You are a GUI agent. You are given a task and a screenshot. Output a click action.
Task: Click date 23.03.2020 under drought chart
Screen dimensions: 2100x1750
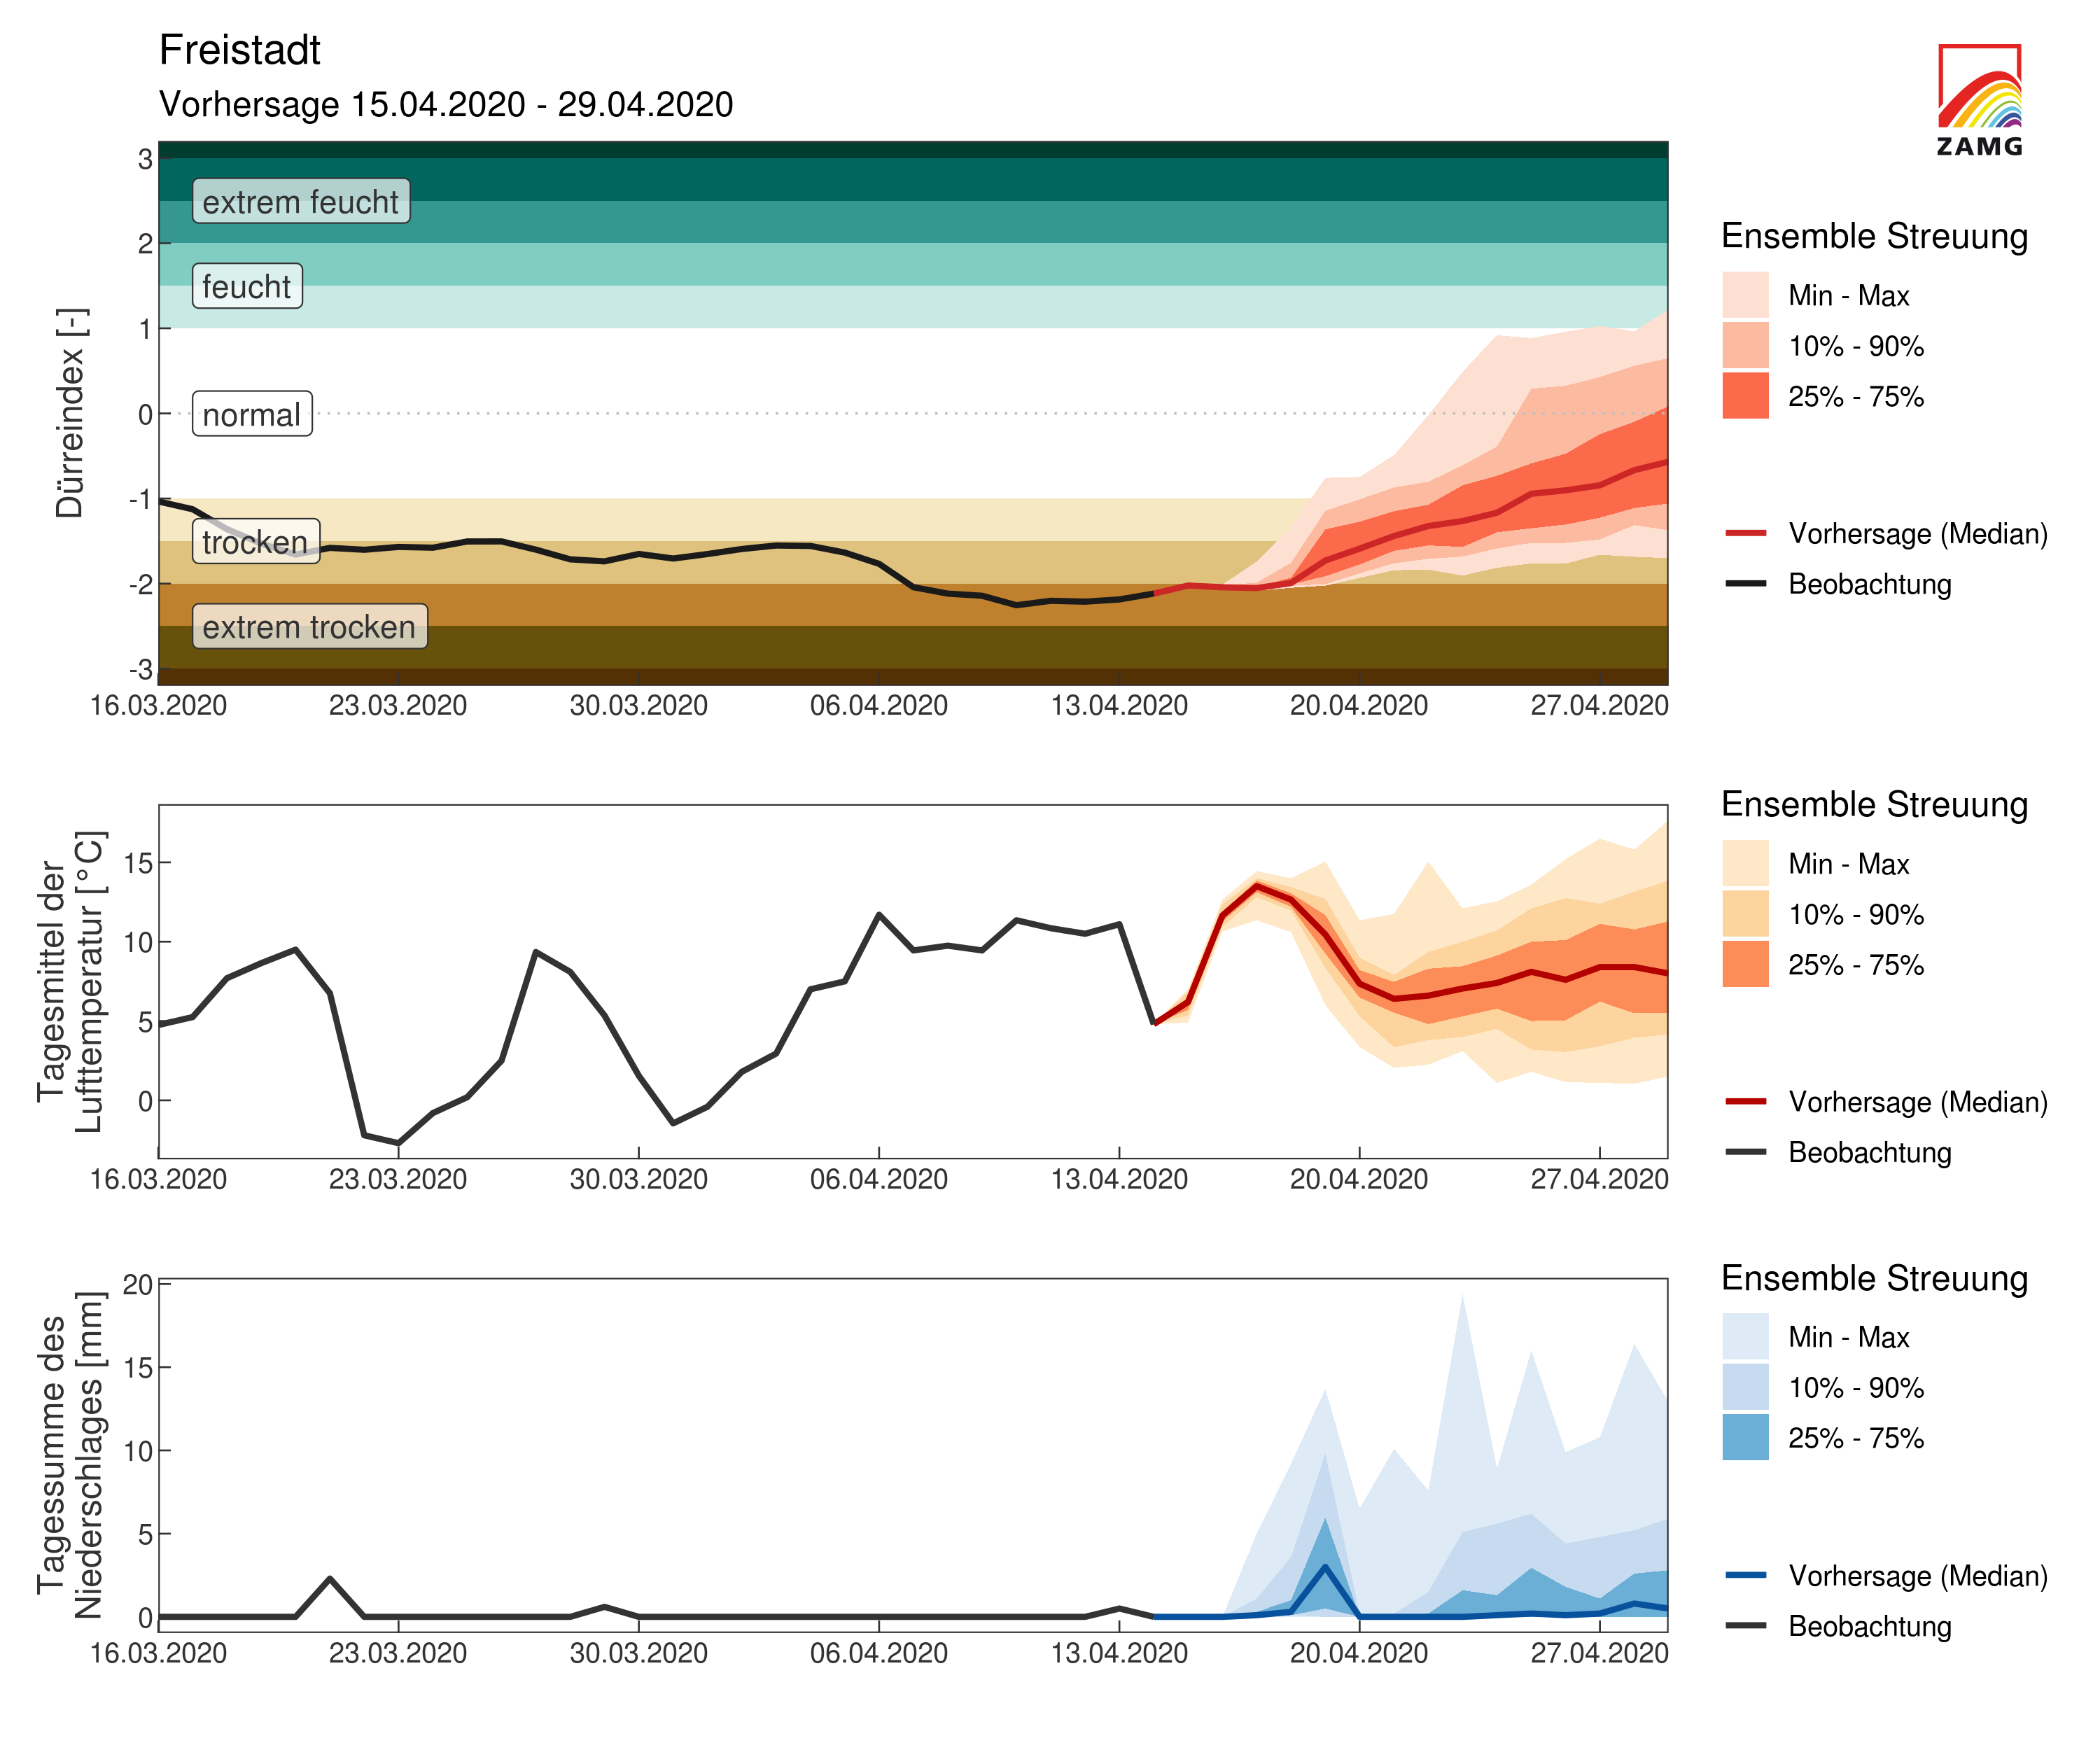coord(398,705)
